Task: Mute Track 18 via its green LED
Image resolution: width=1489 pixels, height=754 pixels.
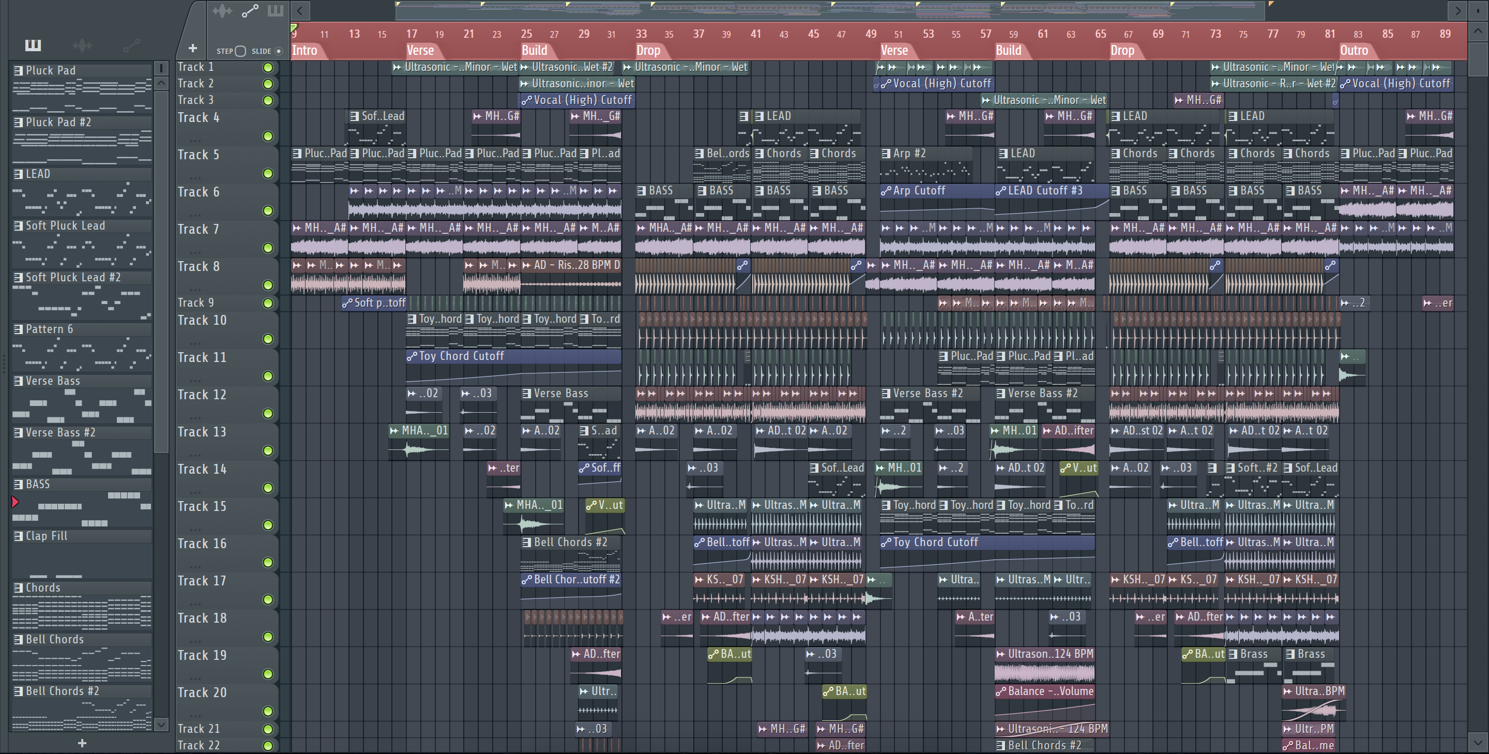Action: pyautogui.click(x=268, y=637)
